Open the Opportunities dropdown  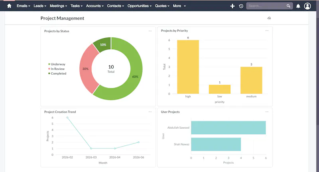pyautogui.click(x=140, y=6)
